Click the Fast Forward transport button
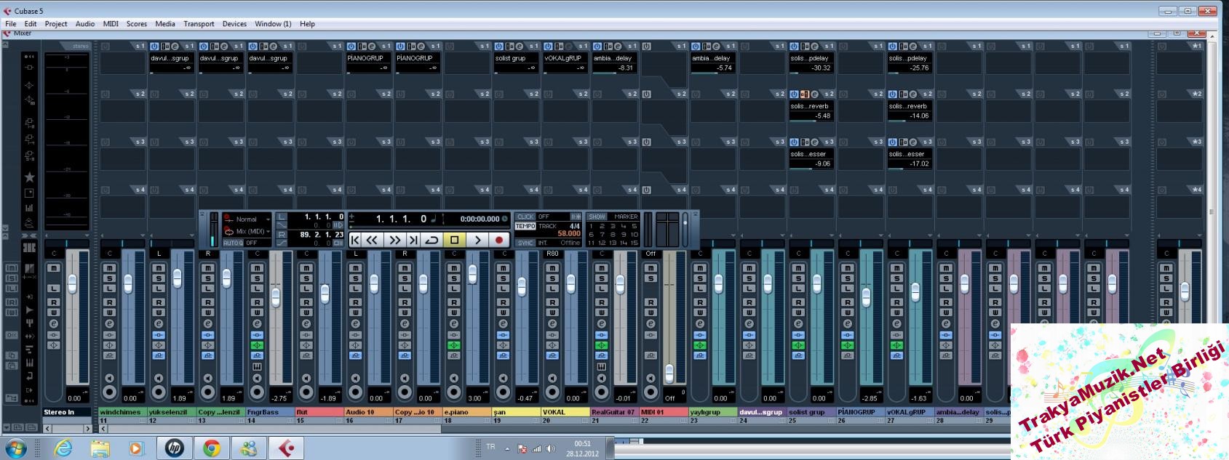This screenshot has height=460, width=1229. pyautogui.click(x=394, y=240)
